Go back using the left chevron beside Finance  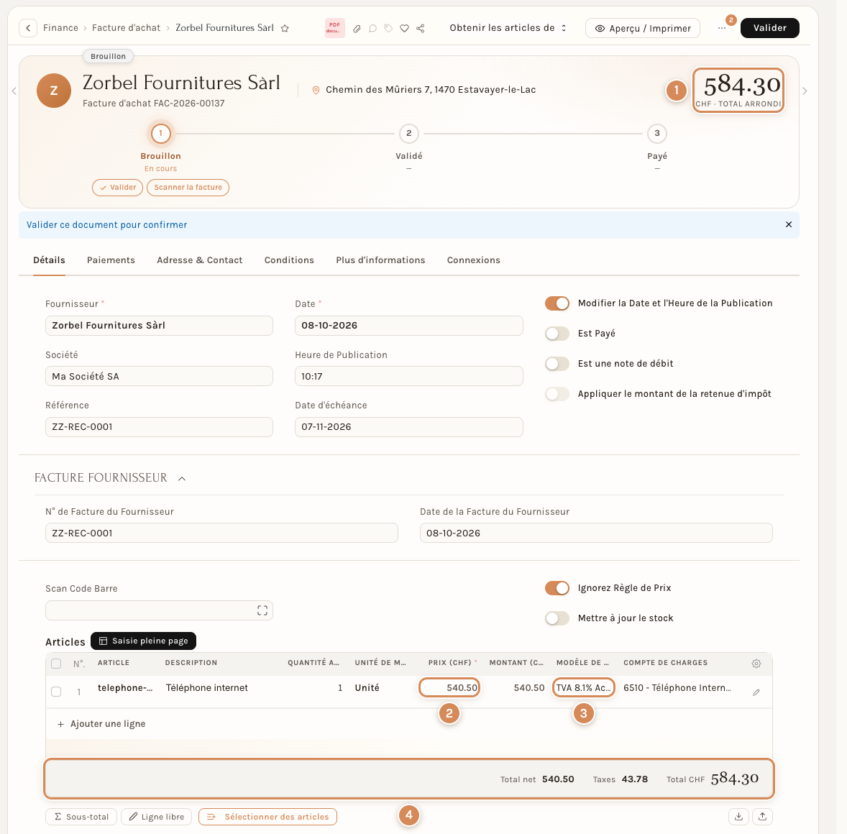tap(28, 28)
